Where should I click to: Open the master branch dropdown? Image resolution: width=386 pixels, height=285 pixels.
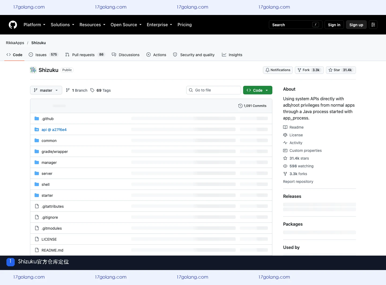46,90
